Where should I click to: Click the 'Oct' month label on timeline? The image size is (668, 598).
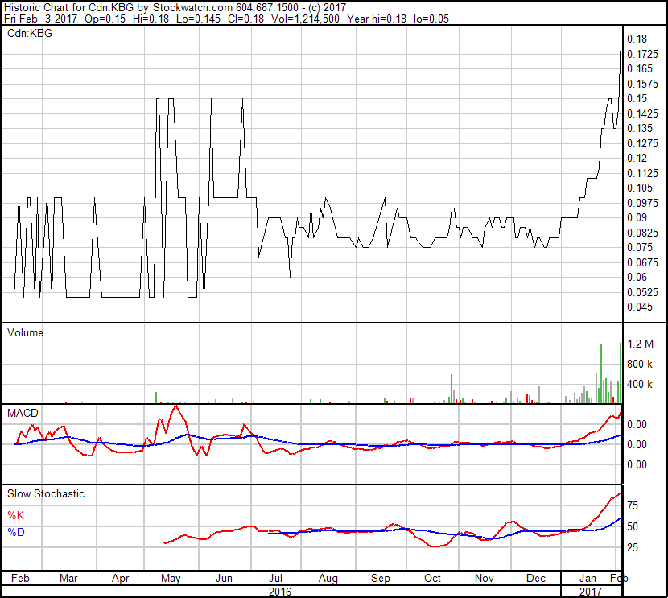(432, 578)
